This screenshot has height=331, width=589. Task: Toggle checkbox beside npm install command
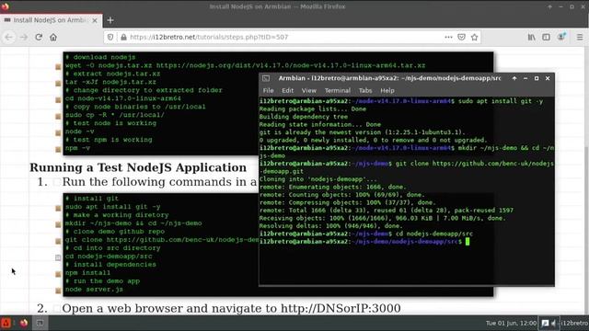pyautogui.click(x=58, y=274)
